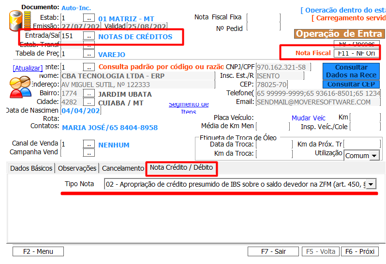Click the F11 - NF Ori button
Screen dimensions: 386x264
tap(356, 53)
